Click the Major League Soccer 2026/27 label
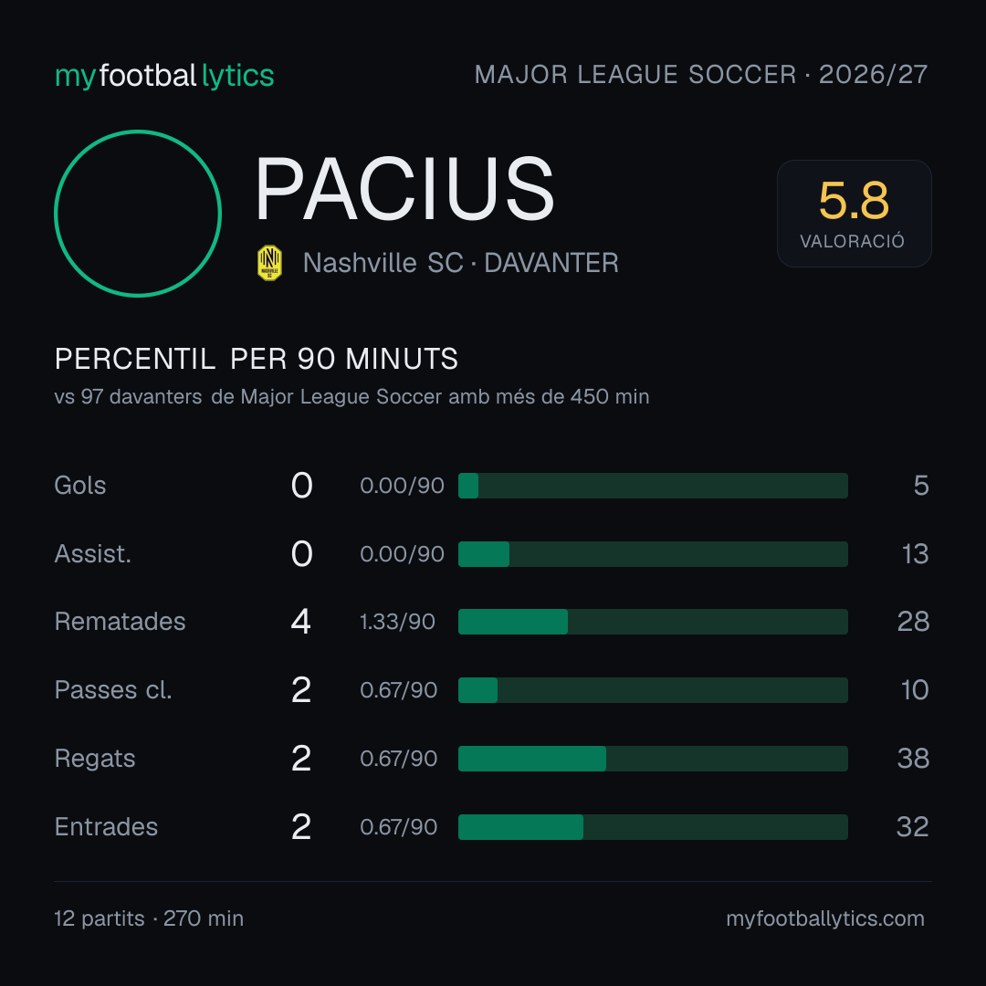This screenshot has height=986, width=986. coord(701,75)
